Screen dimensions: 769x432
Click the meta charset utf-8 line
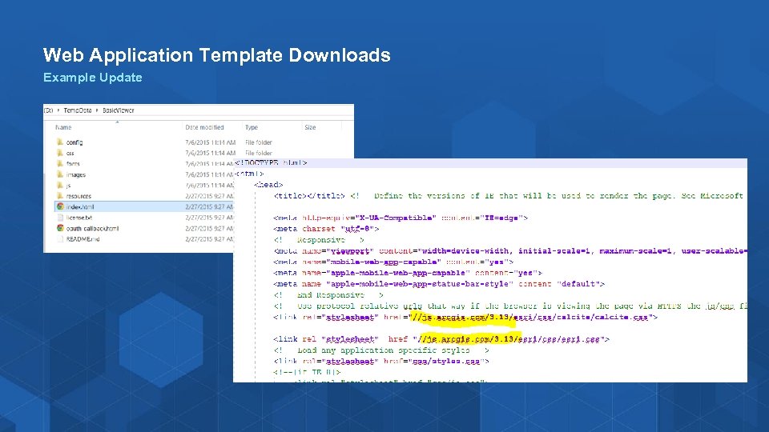[326, 229]
